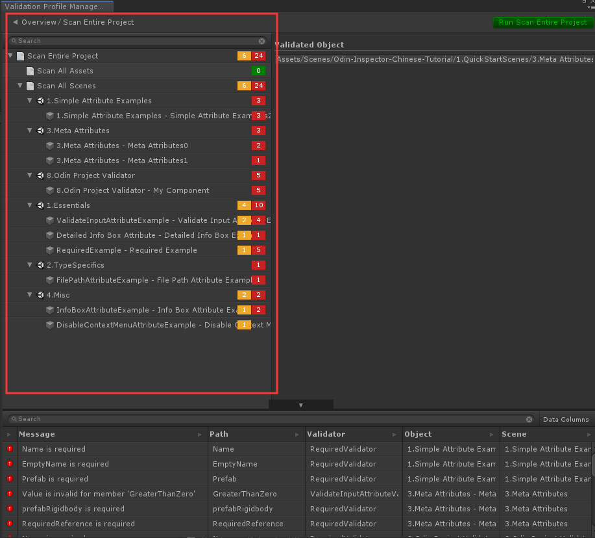
Task: Sort by the Validator column header
Action: coord(326,434)
